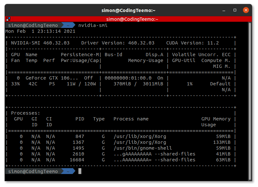Click the PID column header

80,119
